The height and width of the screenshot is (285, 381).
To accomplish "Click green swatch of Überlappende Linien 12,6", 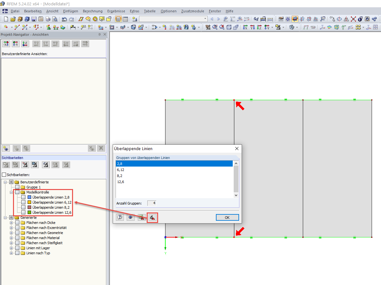I will click(x=29, y=212).
